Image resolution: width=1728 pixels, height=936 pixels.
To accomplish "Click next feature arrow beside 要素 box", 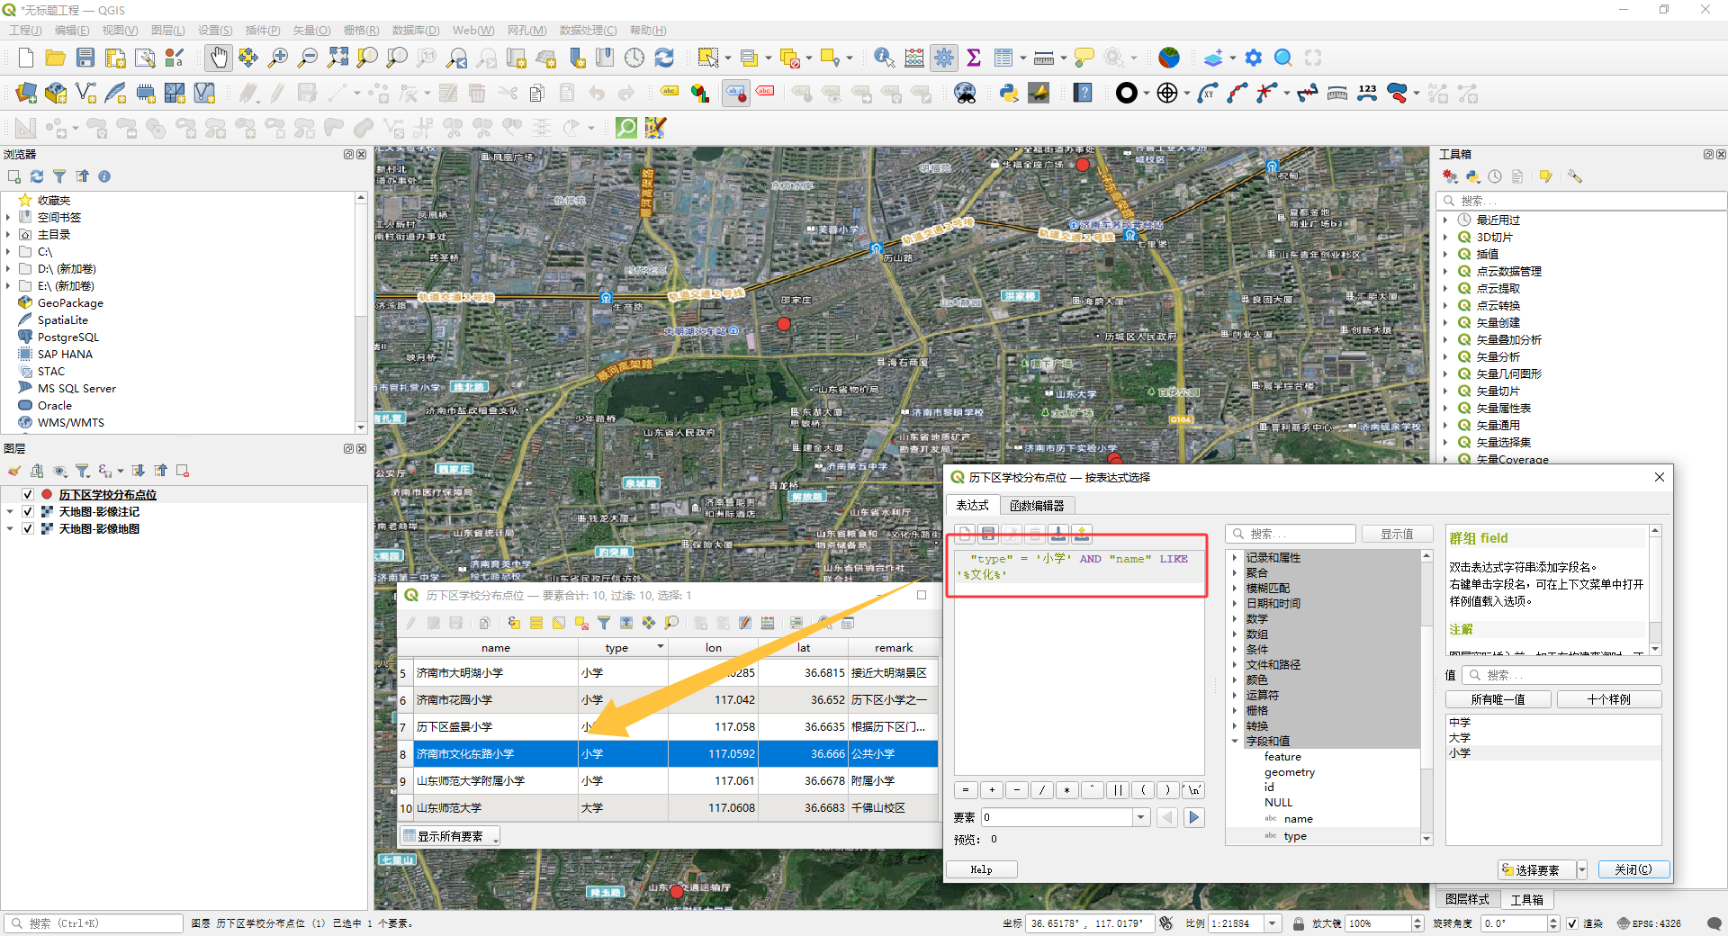I will 1194,817.
